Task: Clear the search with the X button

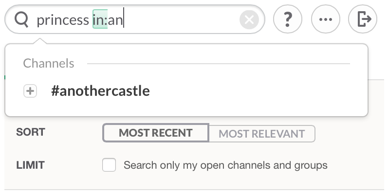Action: pyautogui.click(x=249, y=19)
